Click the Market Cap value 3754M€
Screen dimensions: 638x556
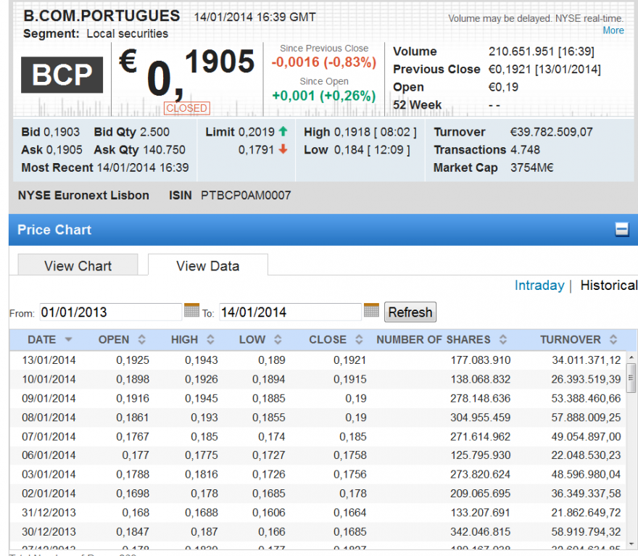tap(532, 167)
